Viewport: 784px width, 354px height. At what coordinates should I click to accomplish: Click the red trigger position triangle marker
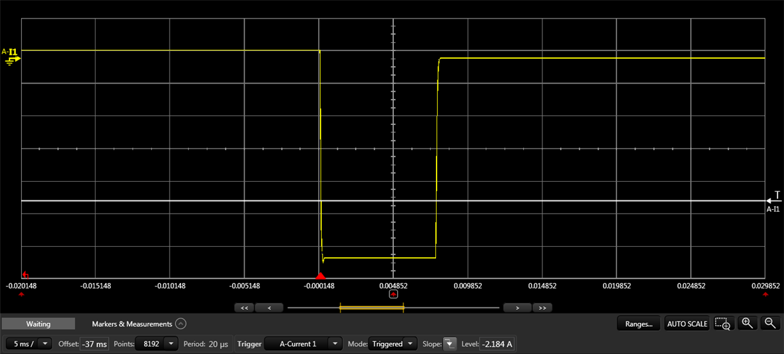tap(321, 276)
